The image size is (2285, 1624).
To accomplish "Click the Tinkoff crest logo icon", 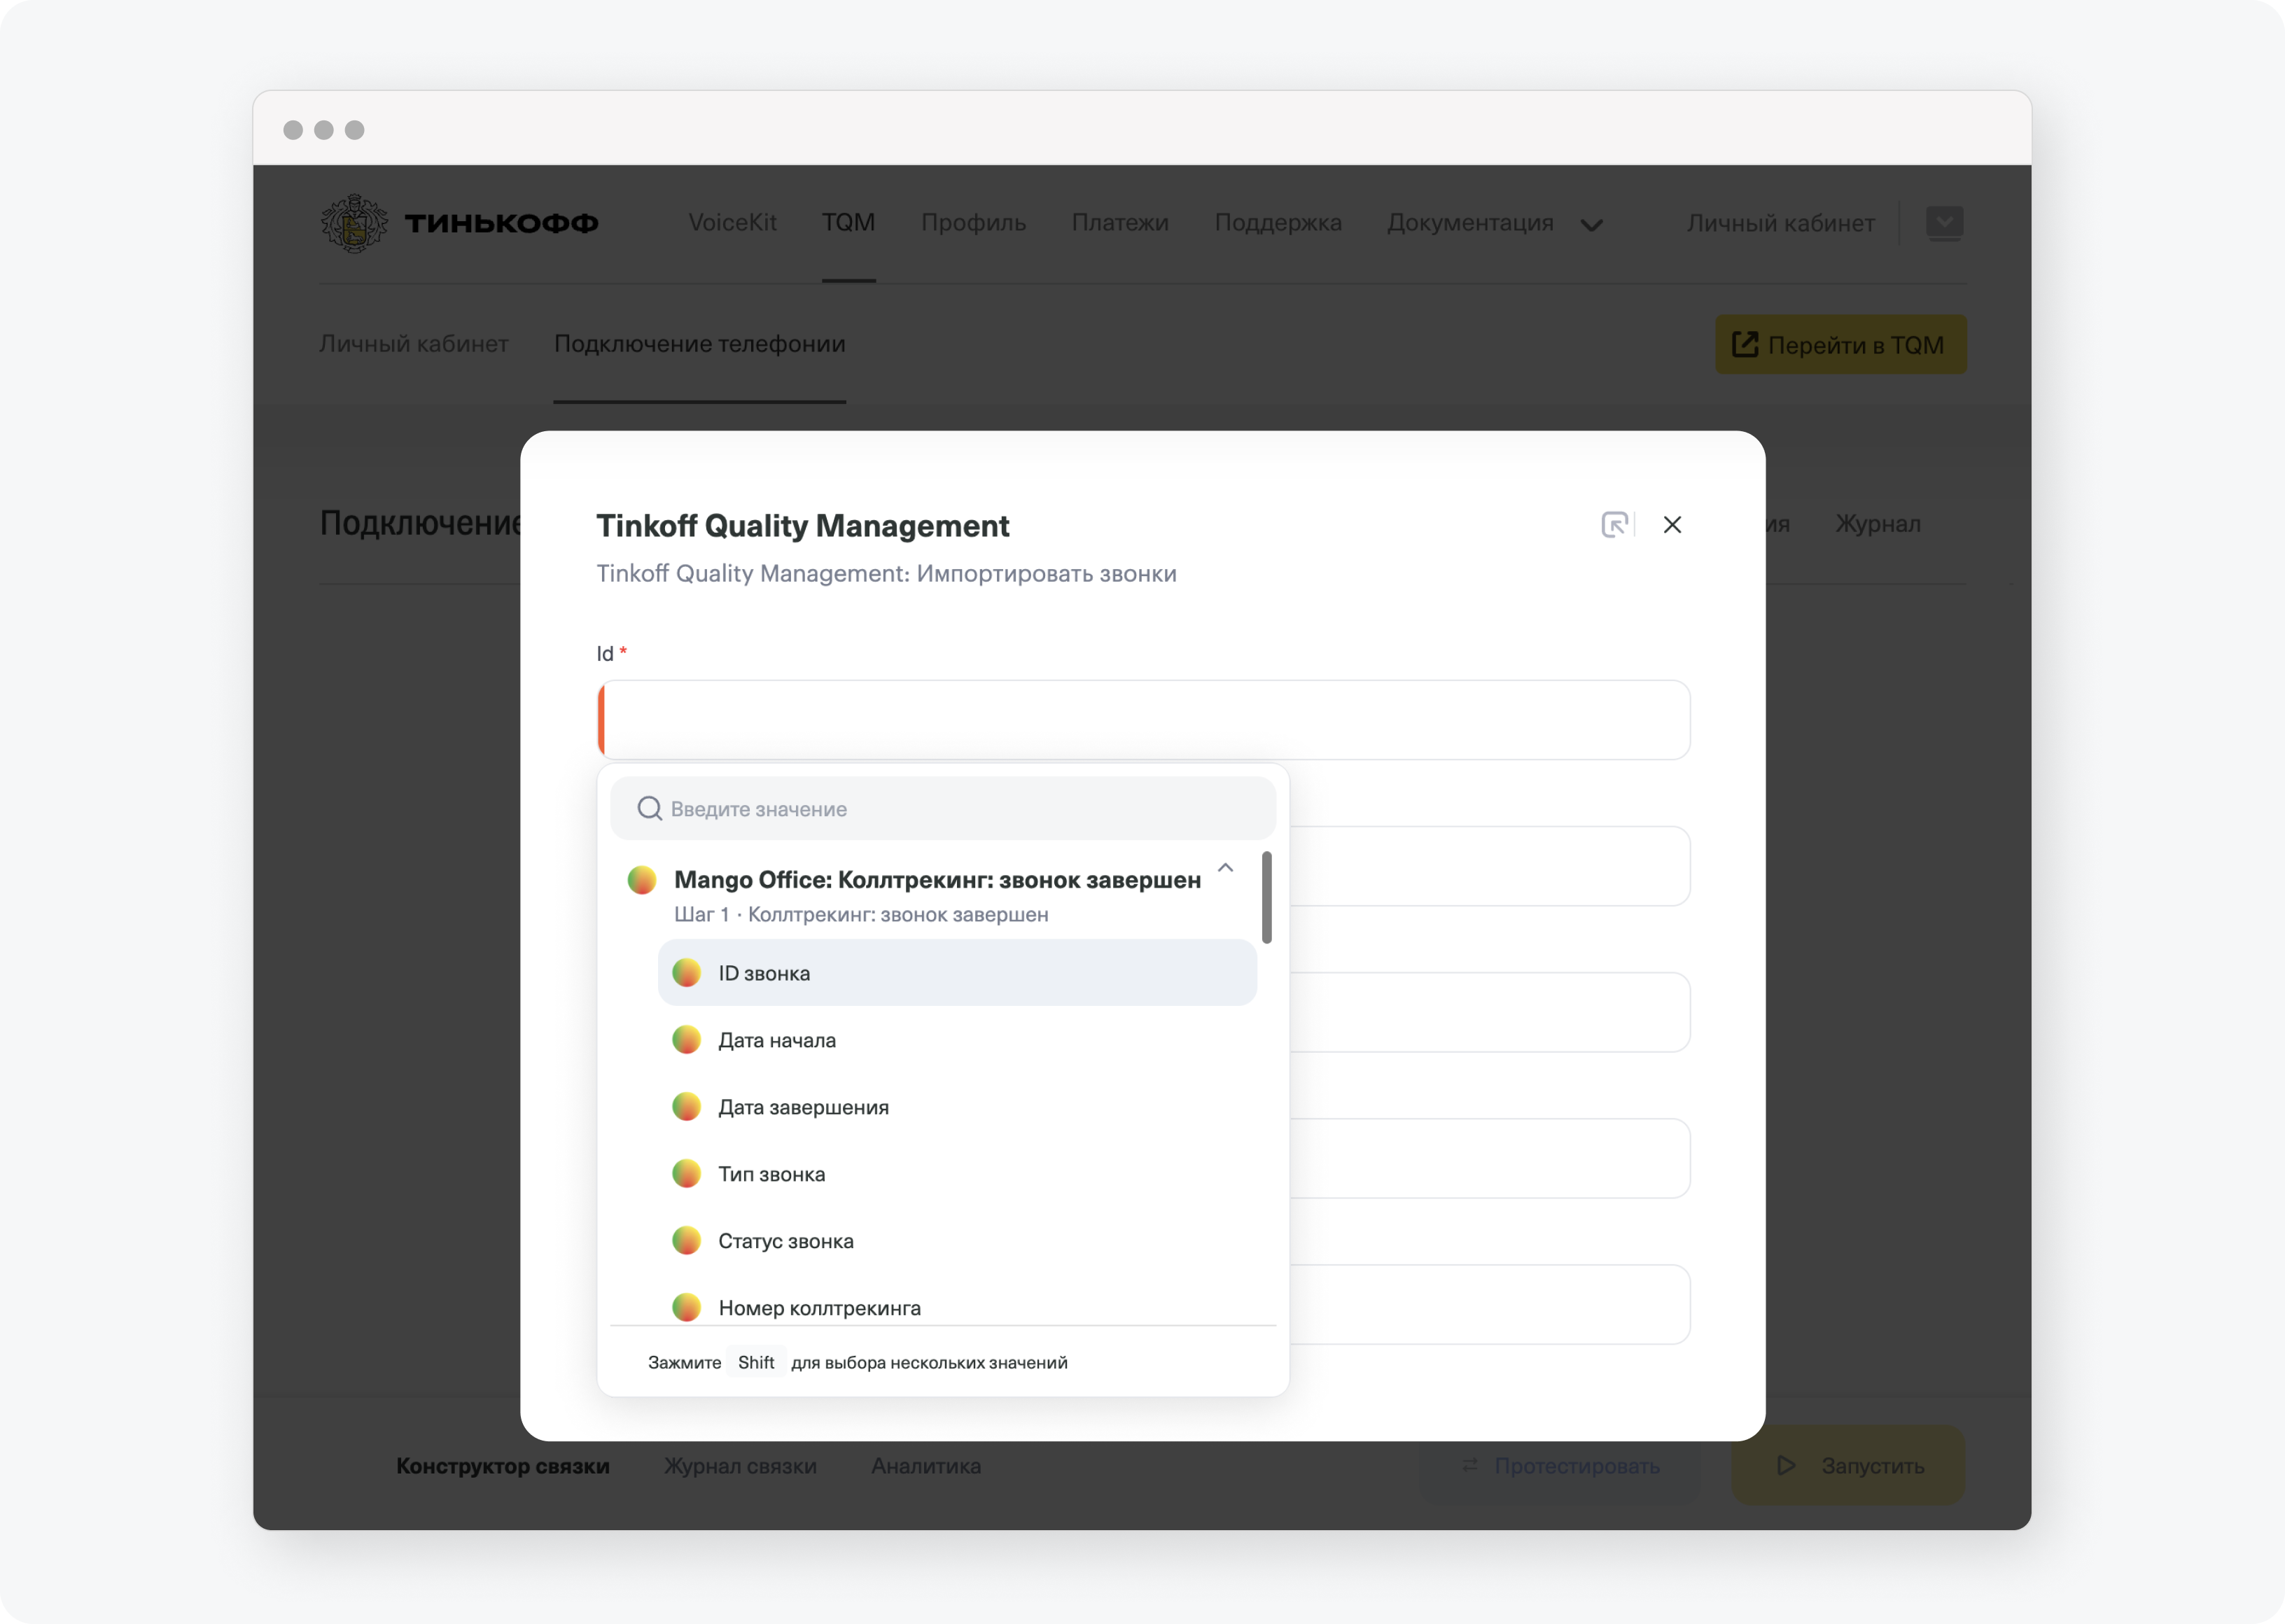I will [354, 223].
